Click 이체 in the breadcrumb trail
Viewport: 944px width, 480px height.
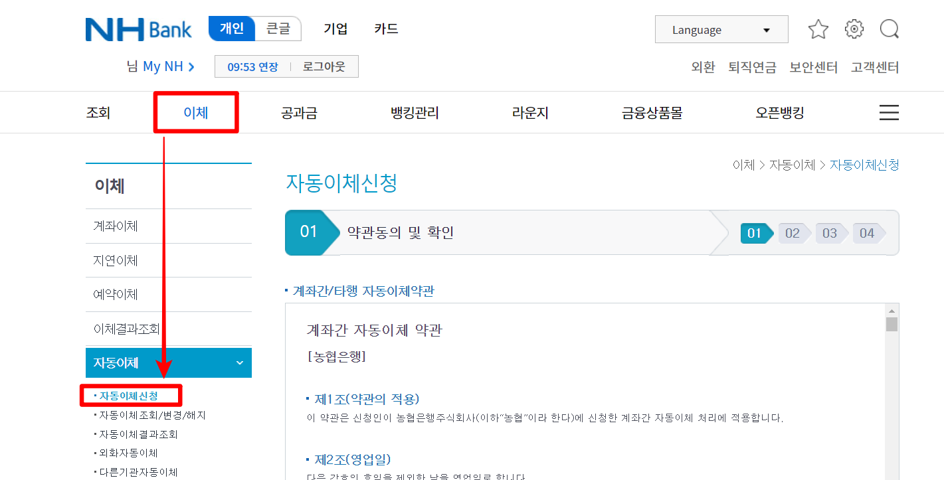click(x=743, y=165)
